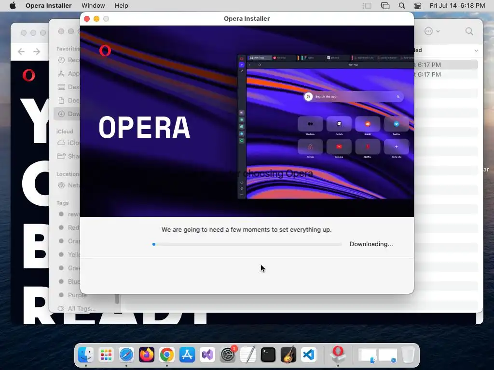The image size is (494, 370).
Task: Open Documents in Finder sidebar
Action: pos(69,100)
